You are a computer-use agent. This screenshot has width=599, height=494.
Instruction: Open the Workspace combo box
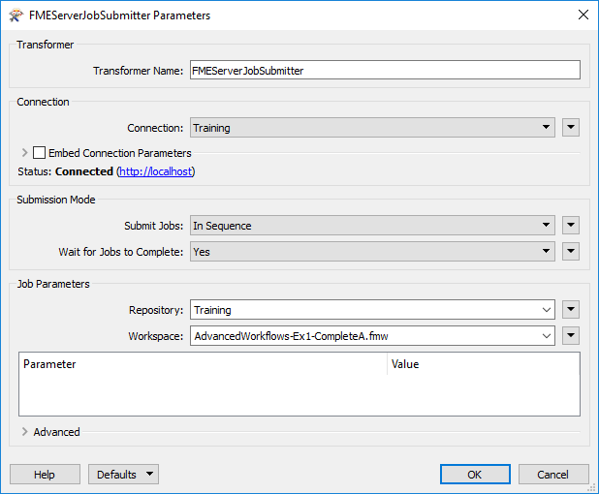[372, 336]
